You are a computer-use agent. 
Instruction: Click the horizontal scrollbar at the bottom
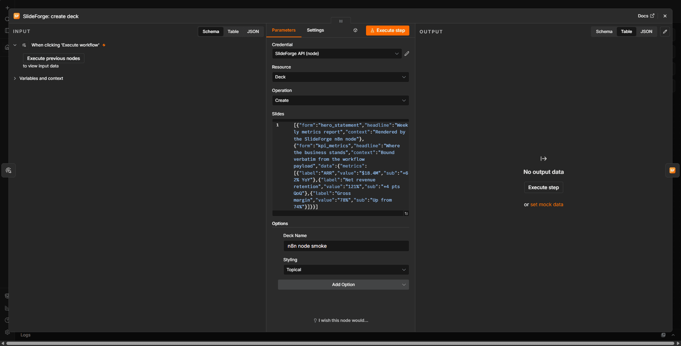[340, 344]
